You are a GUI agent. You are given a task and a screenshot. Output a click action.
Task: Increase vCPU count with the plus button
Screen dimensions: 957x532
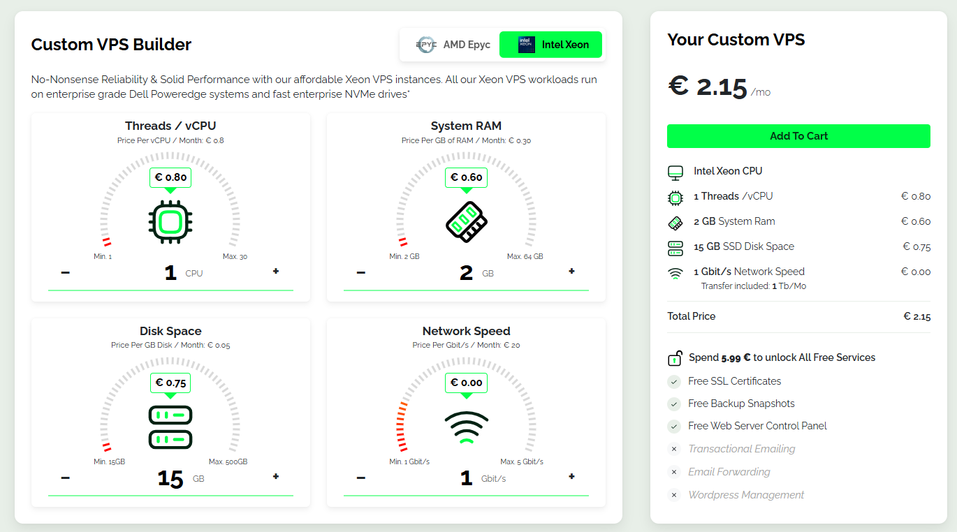tap(276, 272)
